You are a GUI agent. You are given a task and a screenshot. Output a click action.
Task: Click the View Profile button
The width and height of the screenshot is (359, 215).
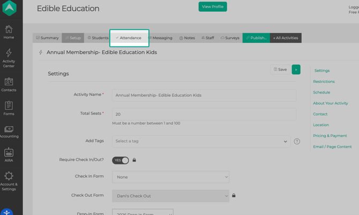tap(213, 7)
